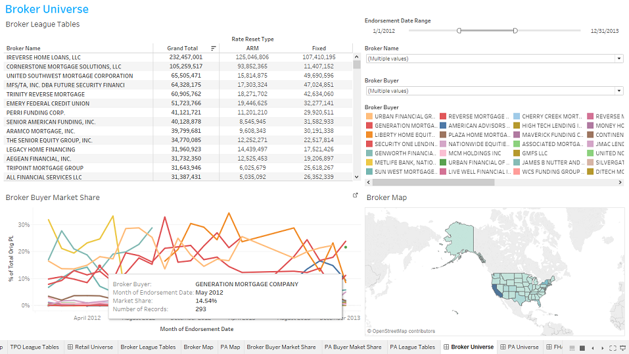Viewport: 629px width, 354px height.
Task: Click the LIBERTY HOME EQUIT.. legend swatch
Action: [369, 135]
